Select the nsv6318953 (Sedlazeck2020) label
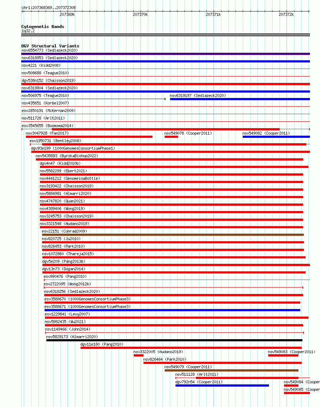The height and width of the screenshot is (407, 320). (x=49, y=58)
